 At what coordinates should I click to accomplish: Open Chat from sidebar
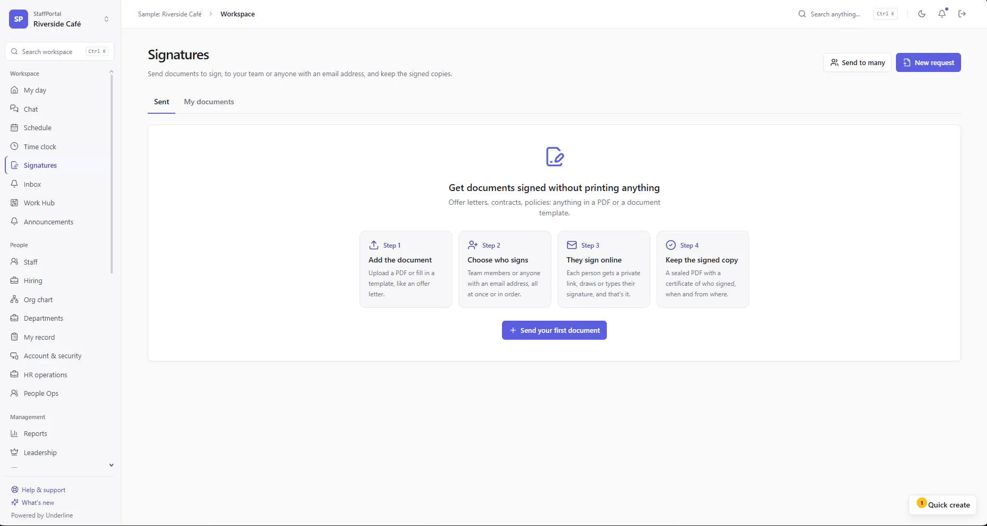tap(57, 109)
